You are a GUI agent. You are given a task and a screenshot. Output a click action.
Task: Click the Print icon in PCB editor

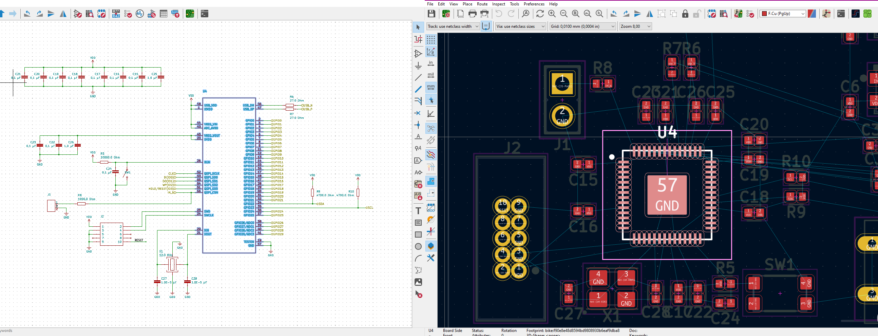click(x=472, y=14)
